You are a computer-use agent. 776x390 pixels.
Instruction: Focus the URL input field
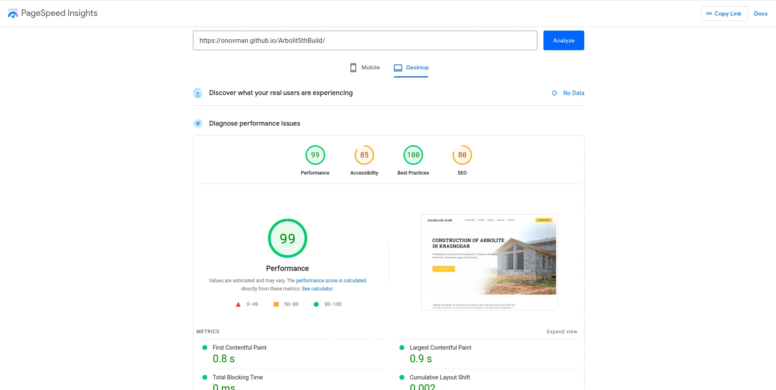click(x=365, y=40)
